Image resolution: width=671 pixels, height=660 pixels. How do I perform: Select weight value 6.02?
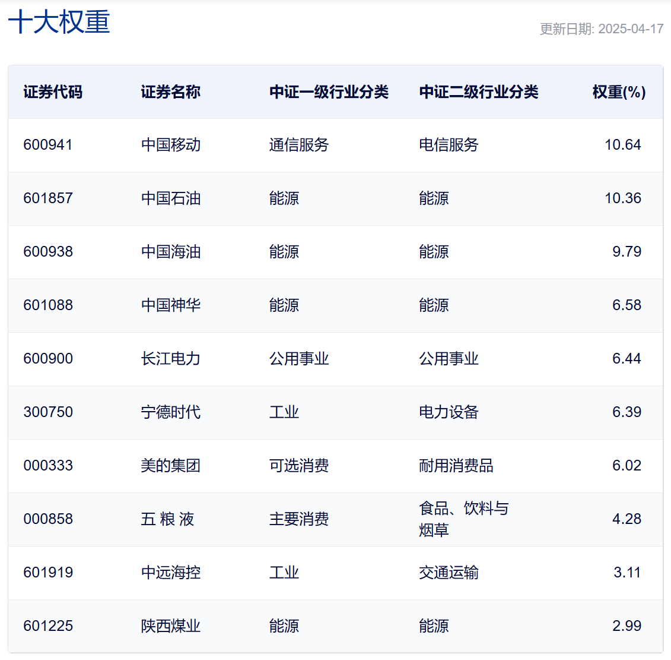click(x=627, y=465)
